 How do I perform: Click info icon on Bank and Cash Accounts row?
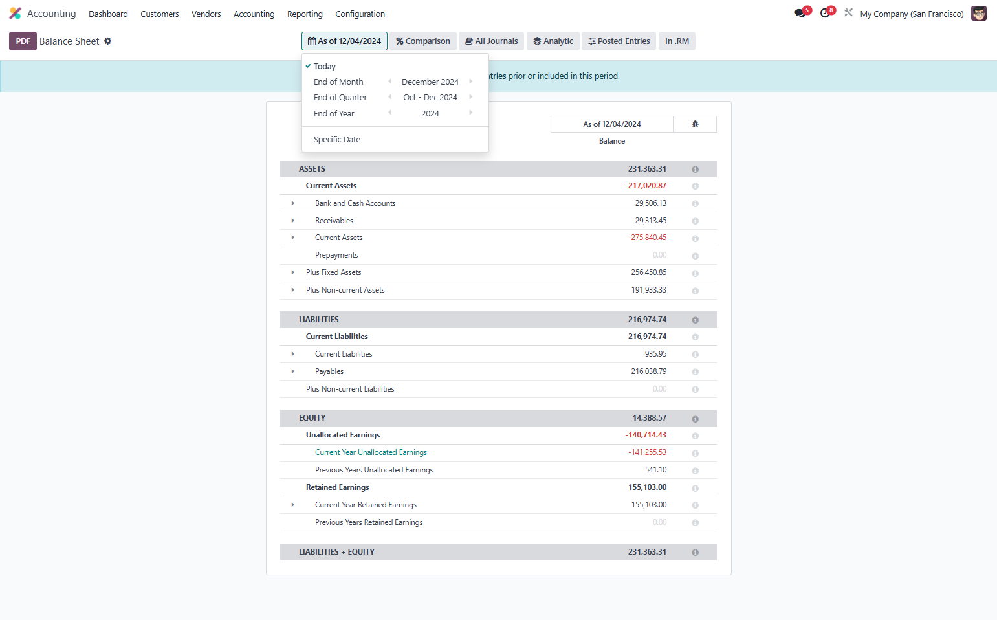pyautogui.click(x=695, y=203)
